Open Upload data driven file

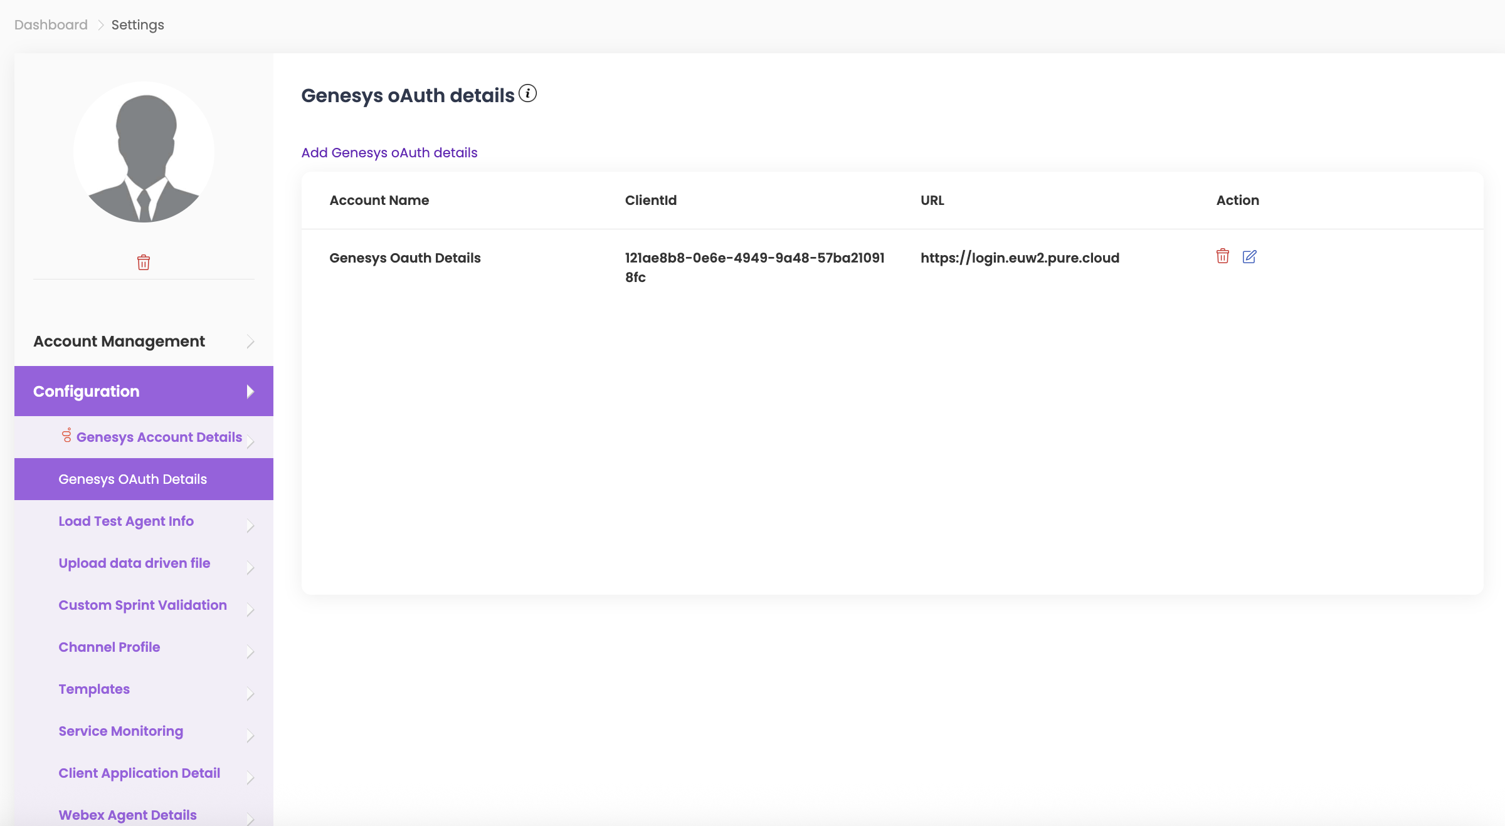tap(134, 563)
